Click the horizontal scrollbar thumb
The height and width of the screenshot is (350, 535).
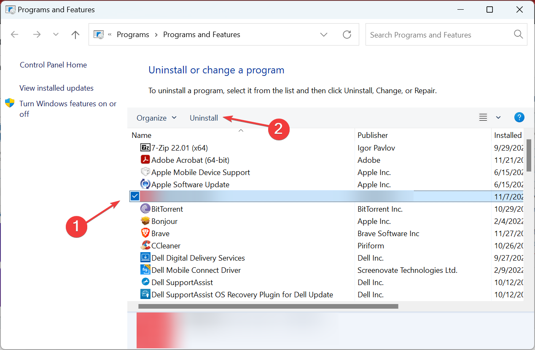(x=268, y=307)
